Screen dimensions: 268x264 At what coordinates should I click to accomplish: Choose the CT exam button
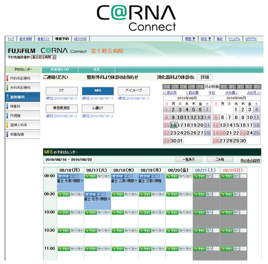tap(62, 91)
